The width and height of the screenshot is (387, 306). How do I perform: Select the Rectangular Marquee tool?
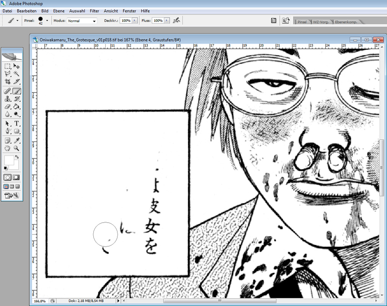coord(7,66)
